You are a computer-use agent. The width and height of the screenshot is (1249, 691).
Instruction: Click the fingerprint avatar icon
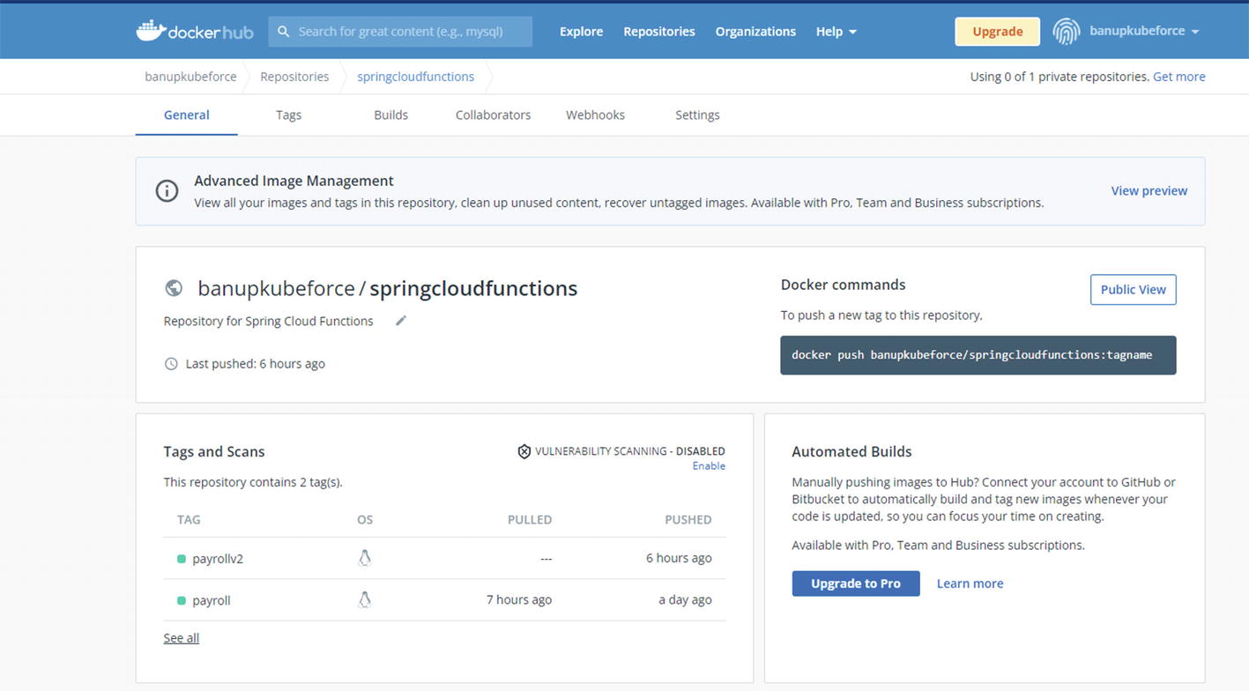pyautogui.click(x=1066, y=31)
